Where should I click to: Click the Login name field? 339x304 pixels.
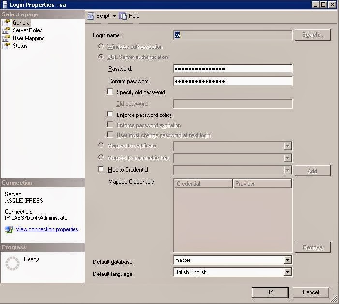(x=233, y=35)
